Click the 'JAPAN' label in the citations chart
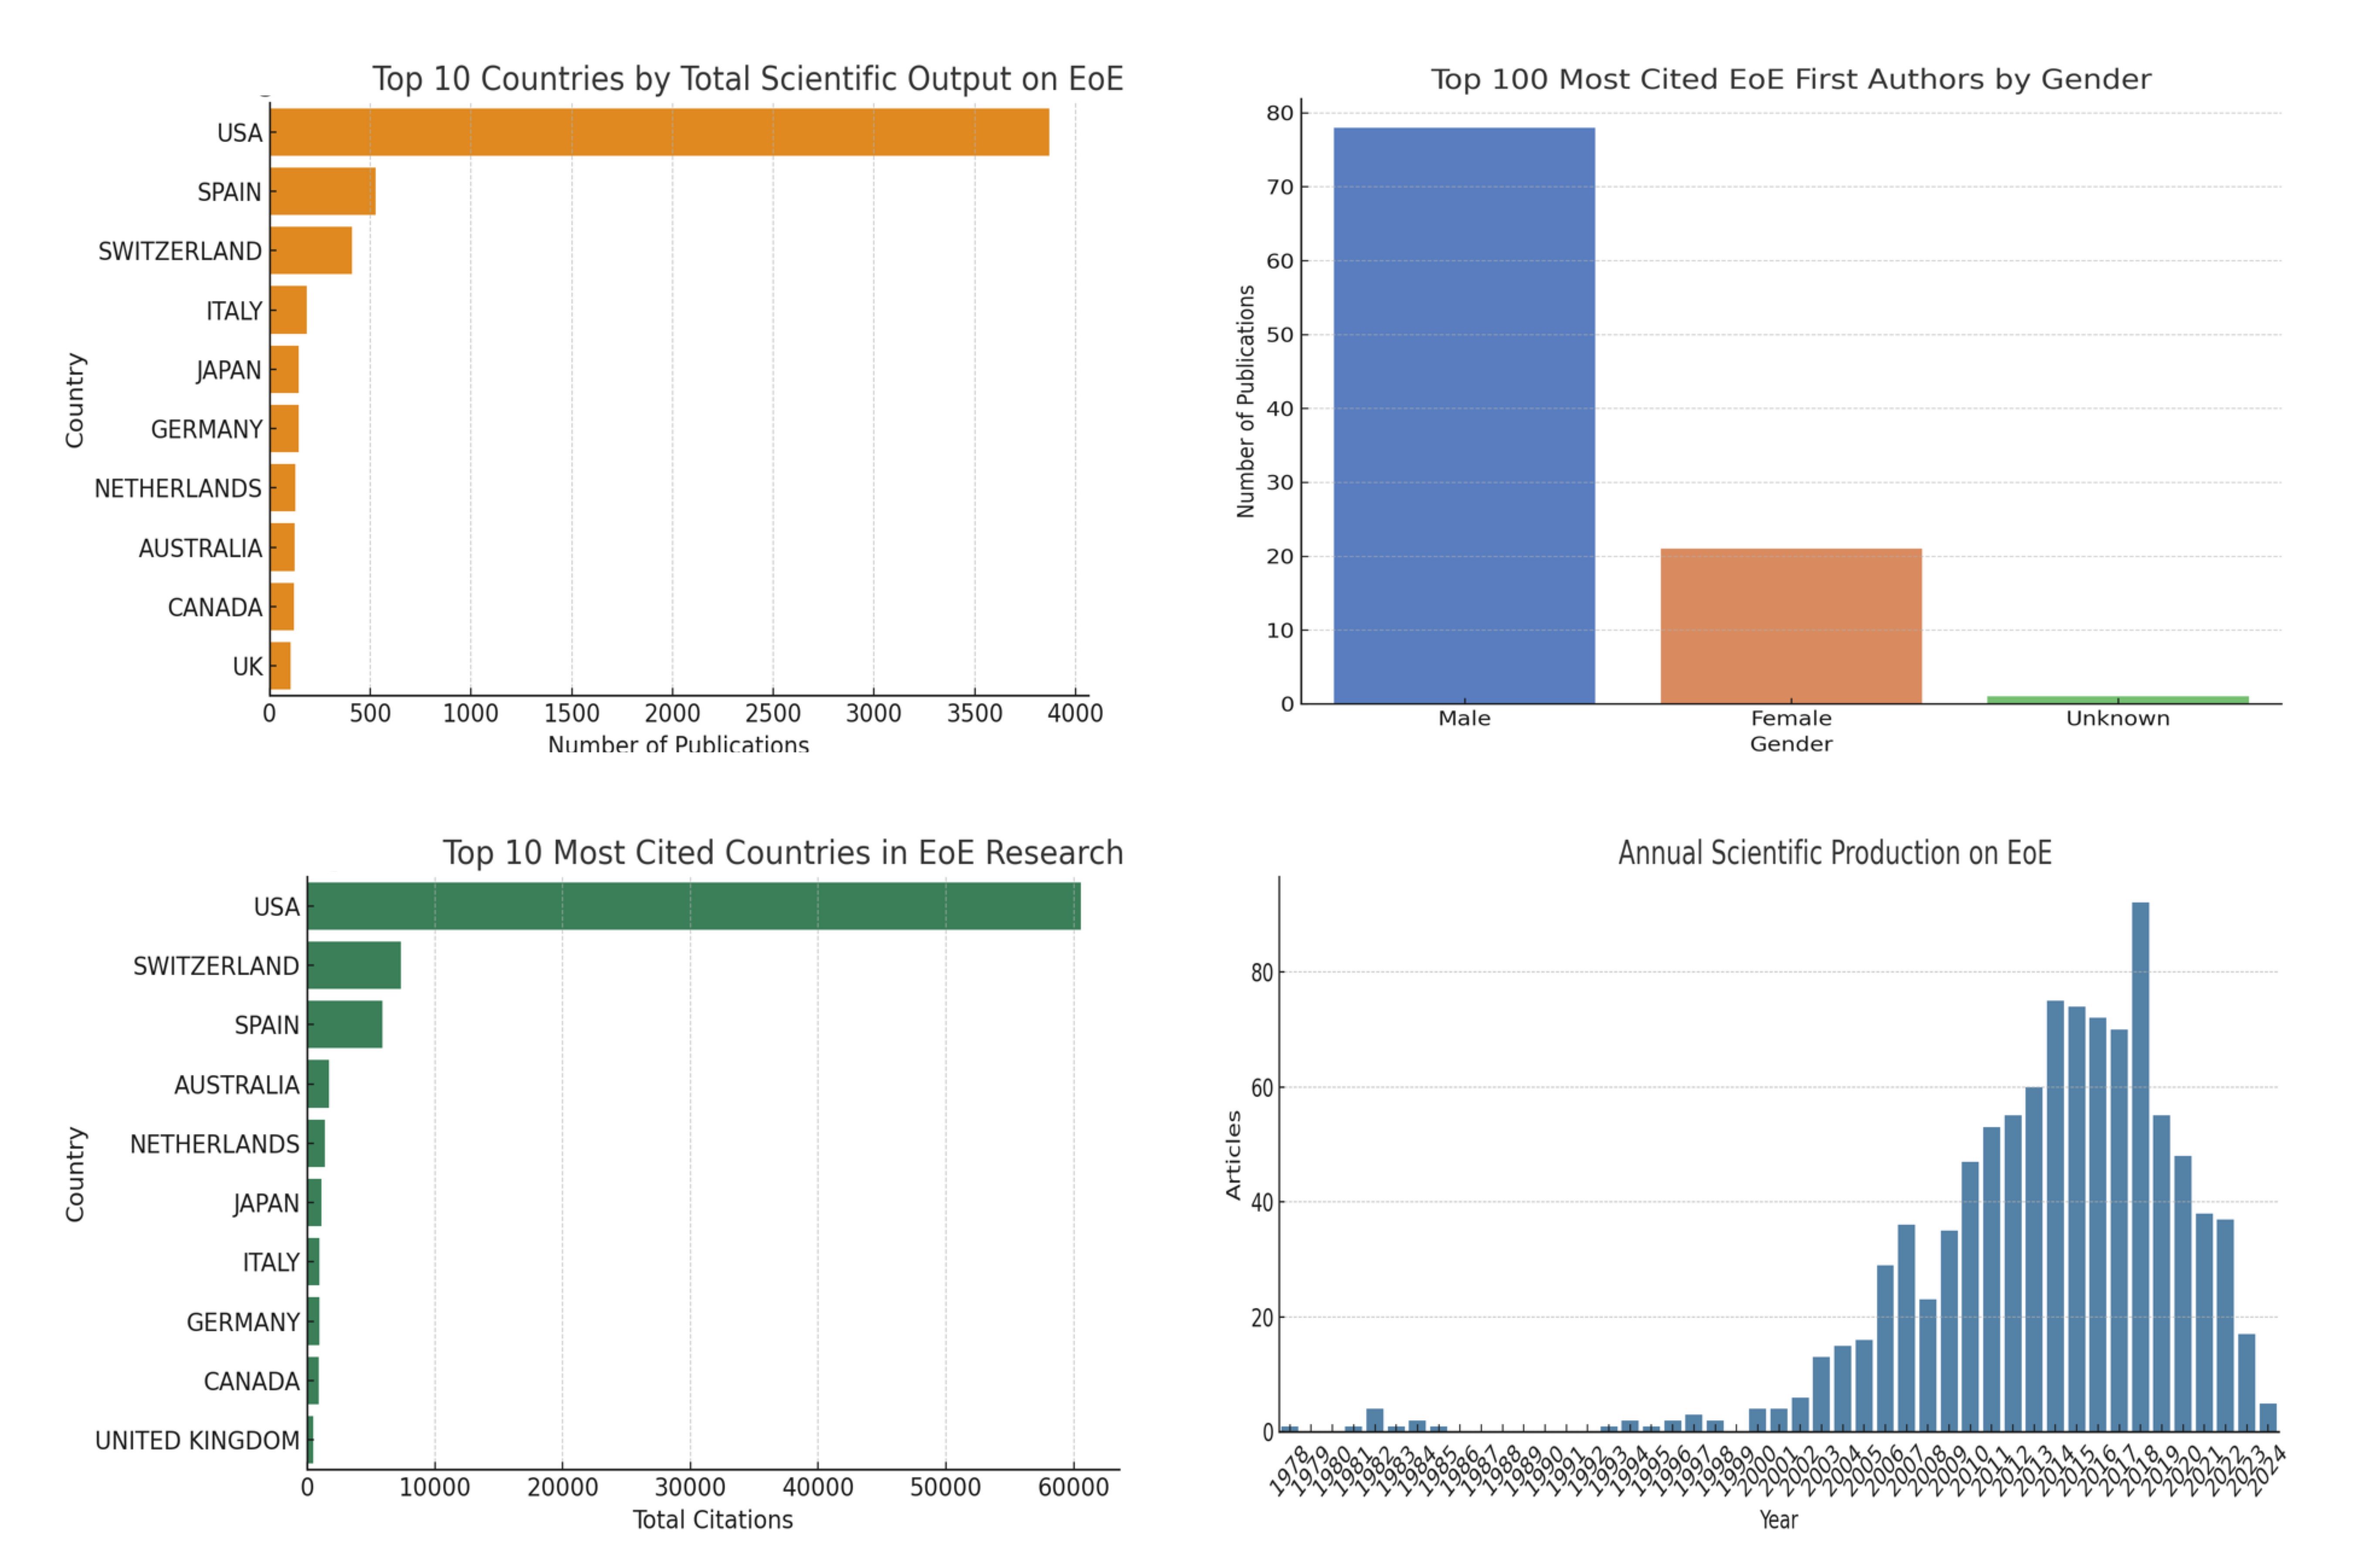Image resolution: width=2353 pixels, height=1568 pixels. coord(266,1204)
